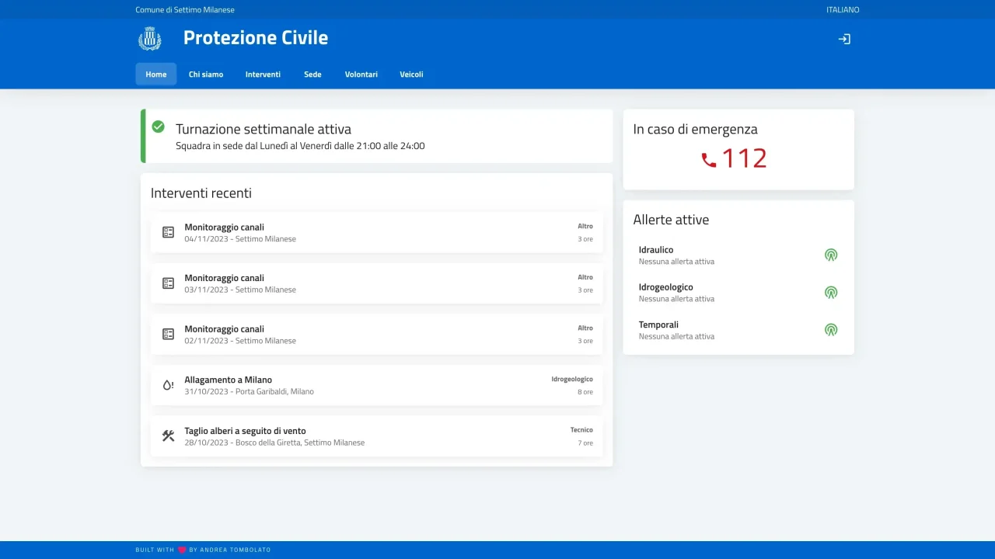This screenshot has height=559, width=995.
Task: Click the Allerte attive heading
Action: point(671,220)
